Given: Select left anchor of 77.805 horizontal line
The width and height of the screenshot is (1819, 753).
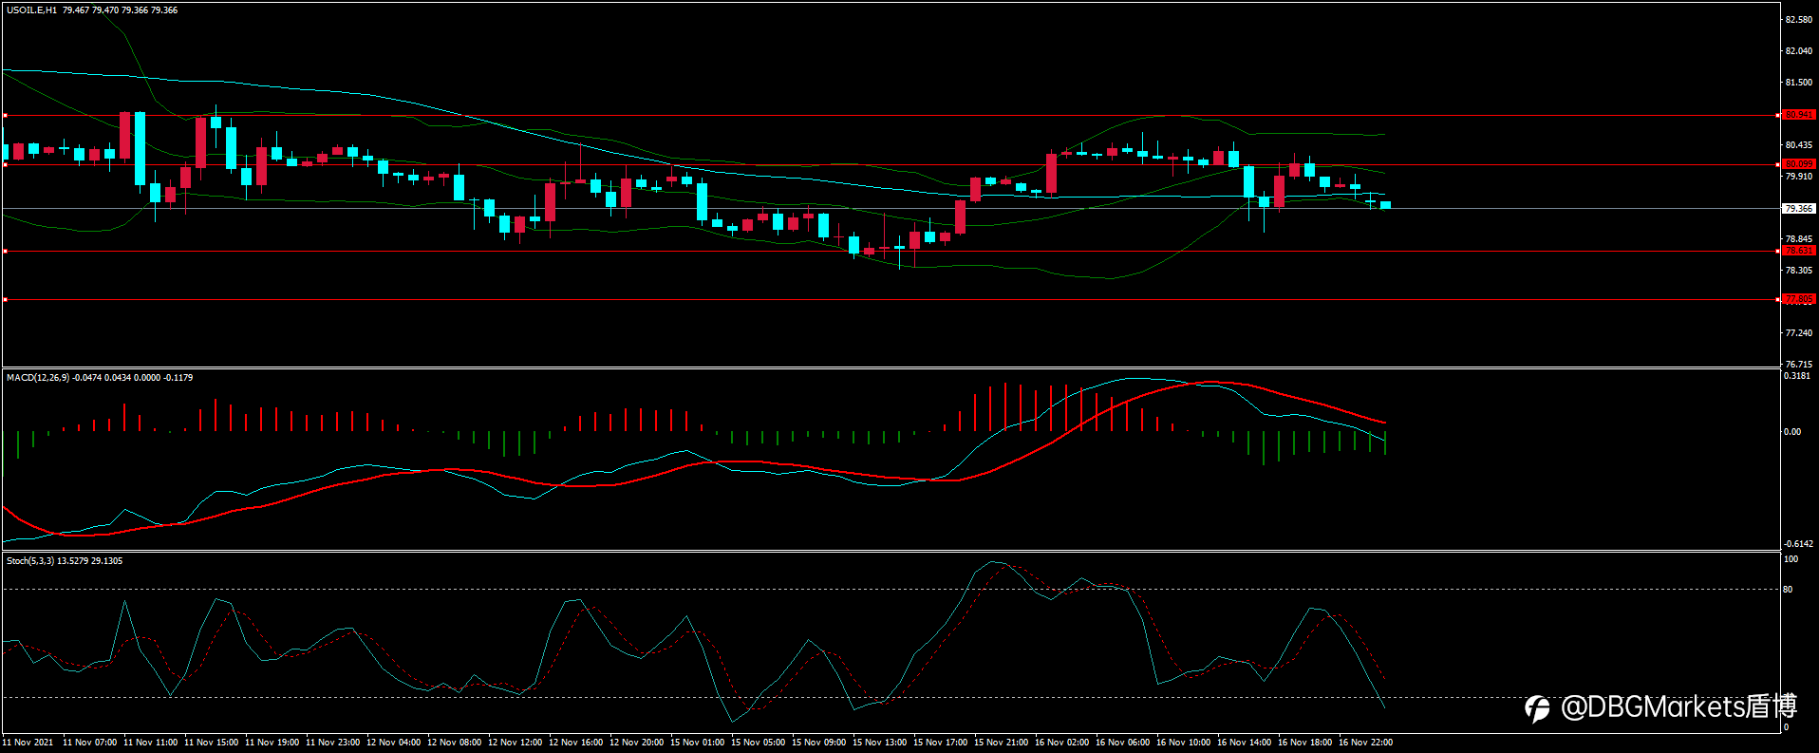Looking at the screenshot, I should coord(5,299).
